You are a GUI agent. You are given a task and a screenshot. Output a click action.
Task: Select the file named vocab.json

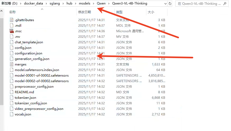coord(23,114)
